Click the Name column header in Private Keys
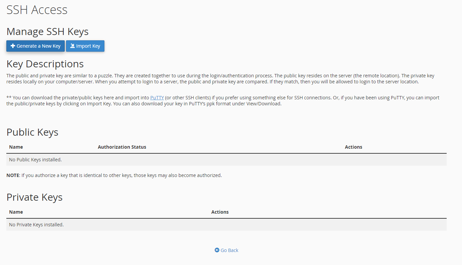 (x=16, y=212)
